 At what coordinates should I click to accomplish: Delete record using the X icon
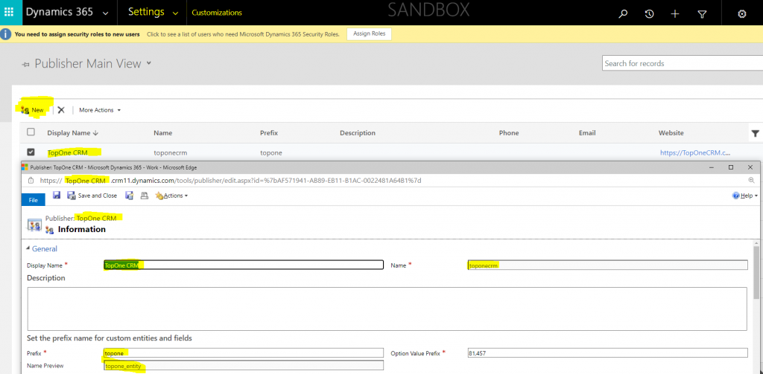click(61, 110)
